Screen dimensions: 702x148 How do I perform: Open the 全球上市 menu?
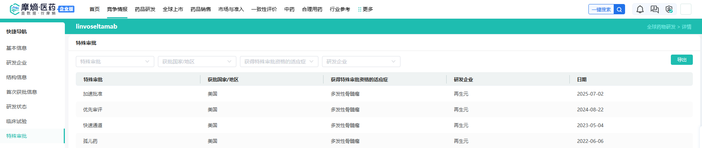click(173, 9)
